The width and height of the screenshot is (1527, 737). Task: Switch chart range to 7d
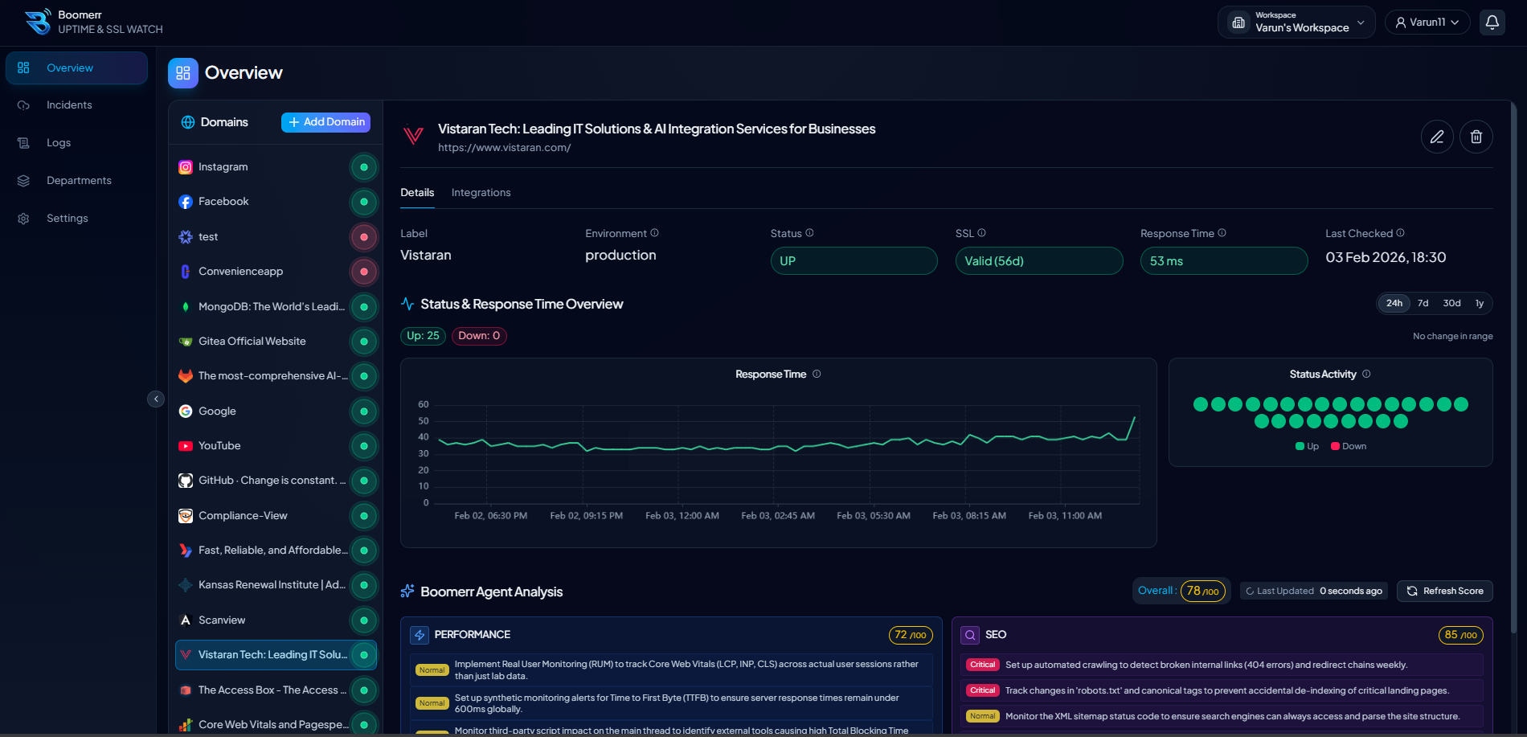[x=1423, y=304]
